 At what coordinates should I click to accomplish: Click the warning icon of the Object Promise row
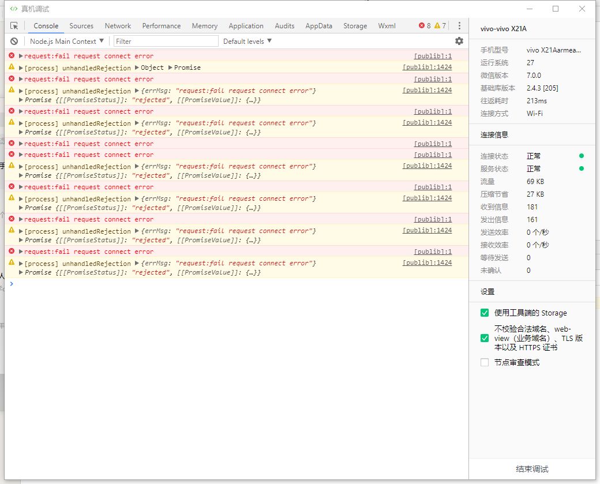12,67
